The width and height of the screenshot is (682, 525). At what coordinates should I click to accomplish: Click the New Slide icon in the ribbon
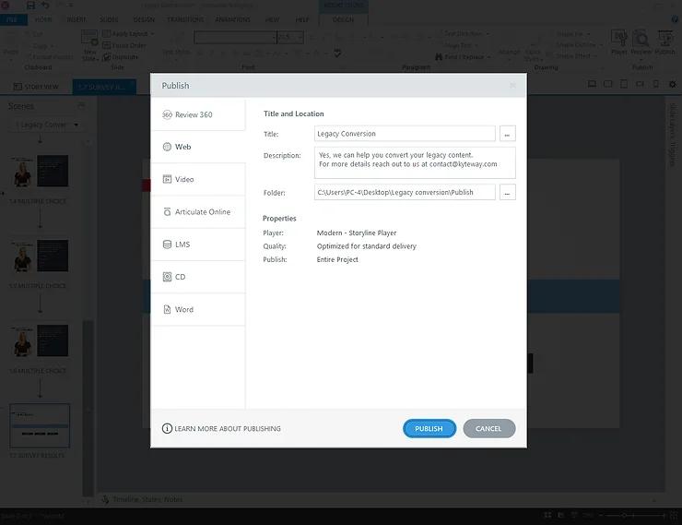click(89, 45)
